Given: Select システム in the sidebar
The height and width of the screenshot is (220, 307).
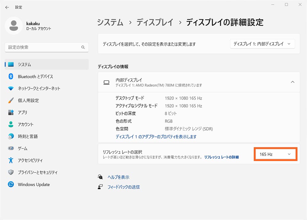Looking at the screenshot, I should pos(24,65).
